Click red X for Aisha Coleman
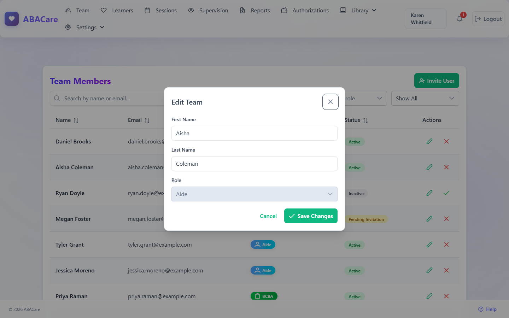Image resolution: width=509 pixels, height=318 pixels. [446, 167]
